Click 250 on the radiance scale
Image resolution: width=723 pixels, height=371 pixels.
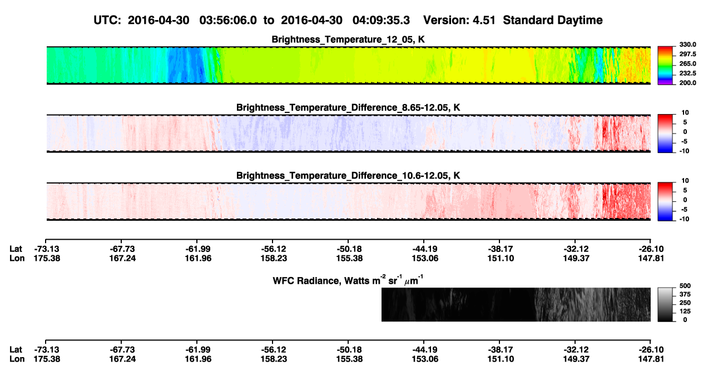684,304
